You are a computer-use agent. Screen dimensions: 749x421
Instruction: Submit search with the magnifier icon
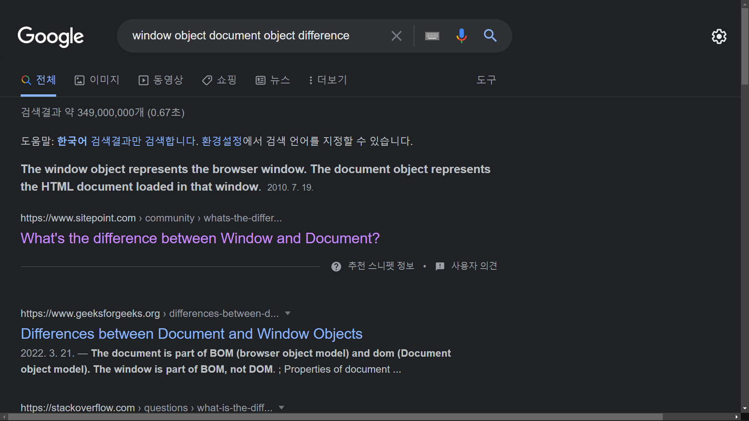tap(490, 36)
